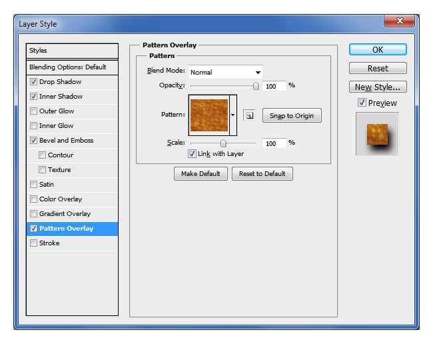Open Satin settings label

[x=47, y=184]
